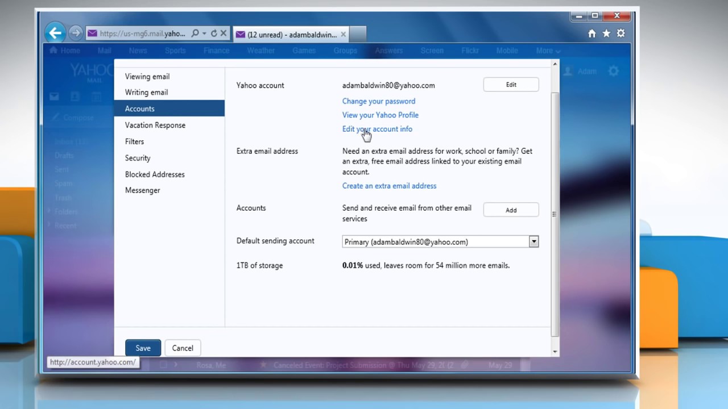This screenshot has width=728, height=409.
Task: Click the adambaldwin80@yahoo.com account text
Action: coord(388,85)
